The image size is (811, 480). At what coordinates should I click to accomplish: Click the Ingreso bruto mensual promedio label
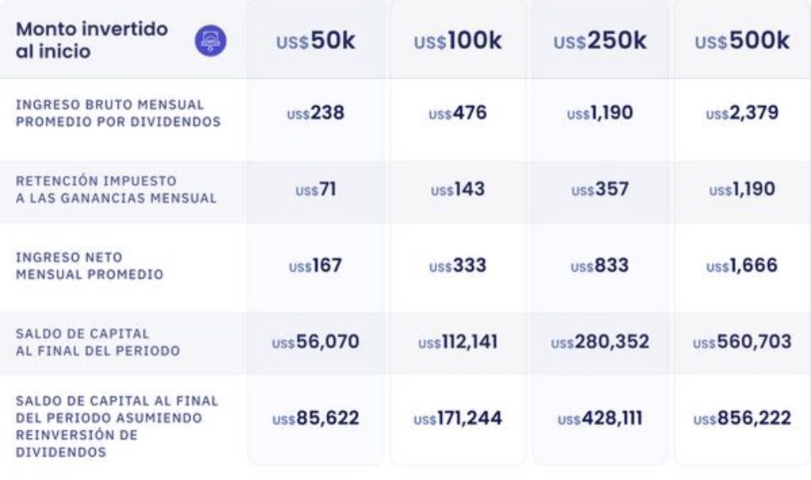click(x=119, y=113)
